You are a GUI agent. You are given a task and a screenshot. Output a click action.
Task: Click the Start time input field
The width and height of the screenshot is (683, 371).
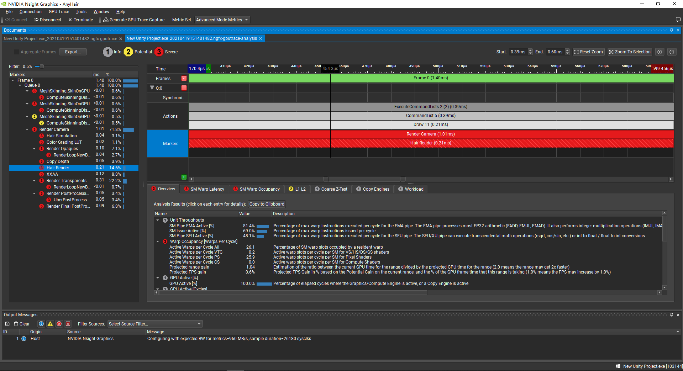coord(518,52)
